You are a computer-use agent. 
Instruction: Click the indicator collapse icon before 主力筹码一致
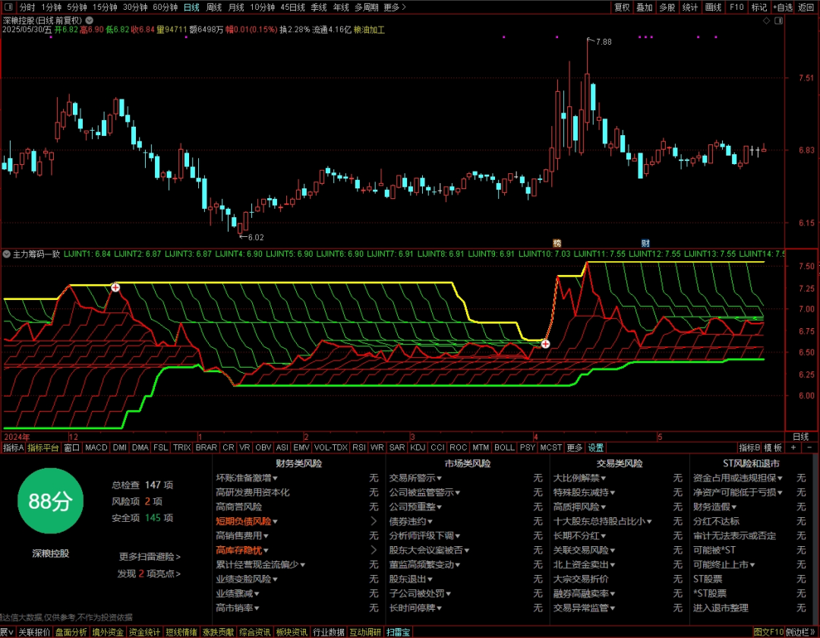point(7,254)
